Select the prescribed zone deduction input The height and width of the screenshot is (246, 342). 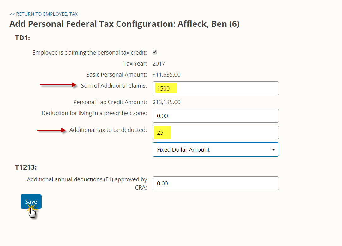[x=215, y=116]
